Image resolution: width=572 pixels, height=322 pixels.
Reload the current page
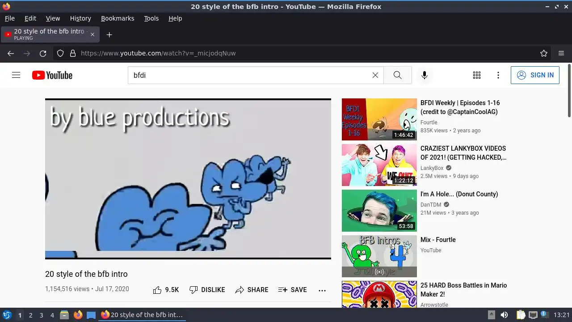(x=43, y=53)
